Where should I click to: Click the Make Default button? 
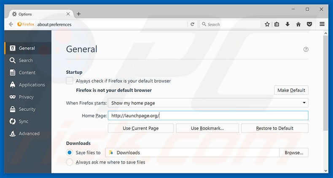pos(291,90)
